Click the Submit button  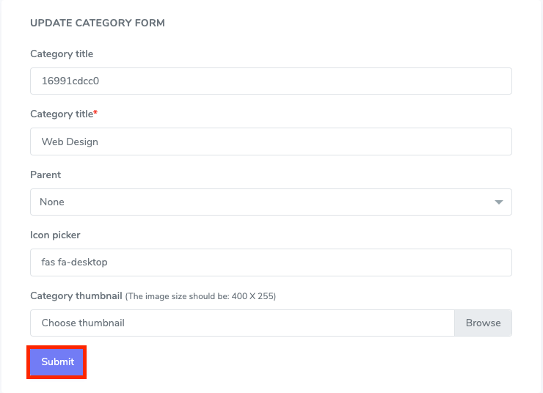[57, 362]
